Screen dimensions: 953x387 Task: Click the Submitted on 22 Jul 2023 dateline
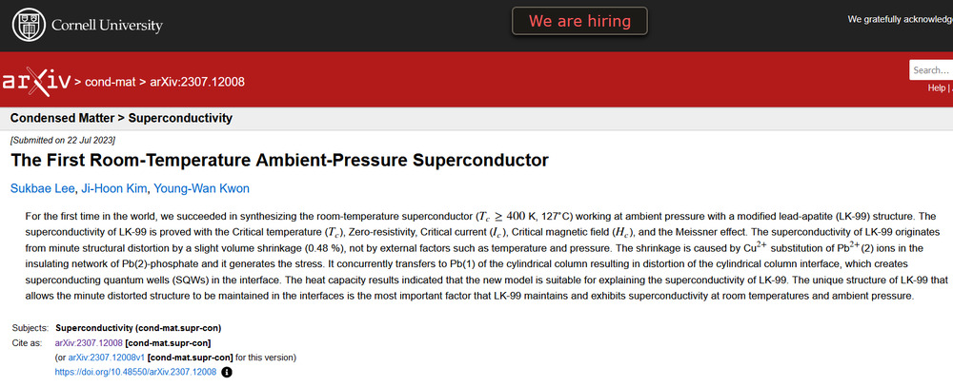[x=63, y=140]
